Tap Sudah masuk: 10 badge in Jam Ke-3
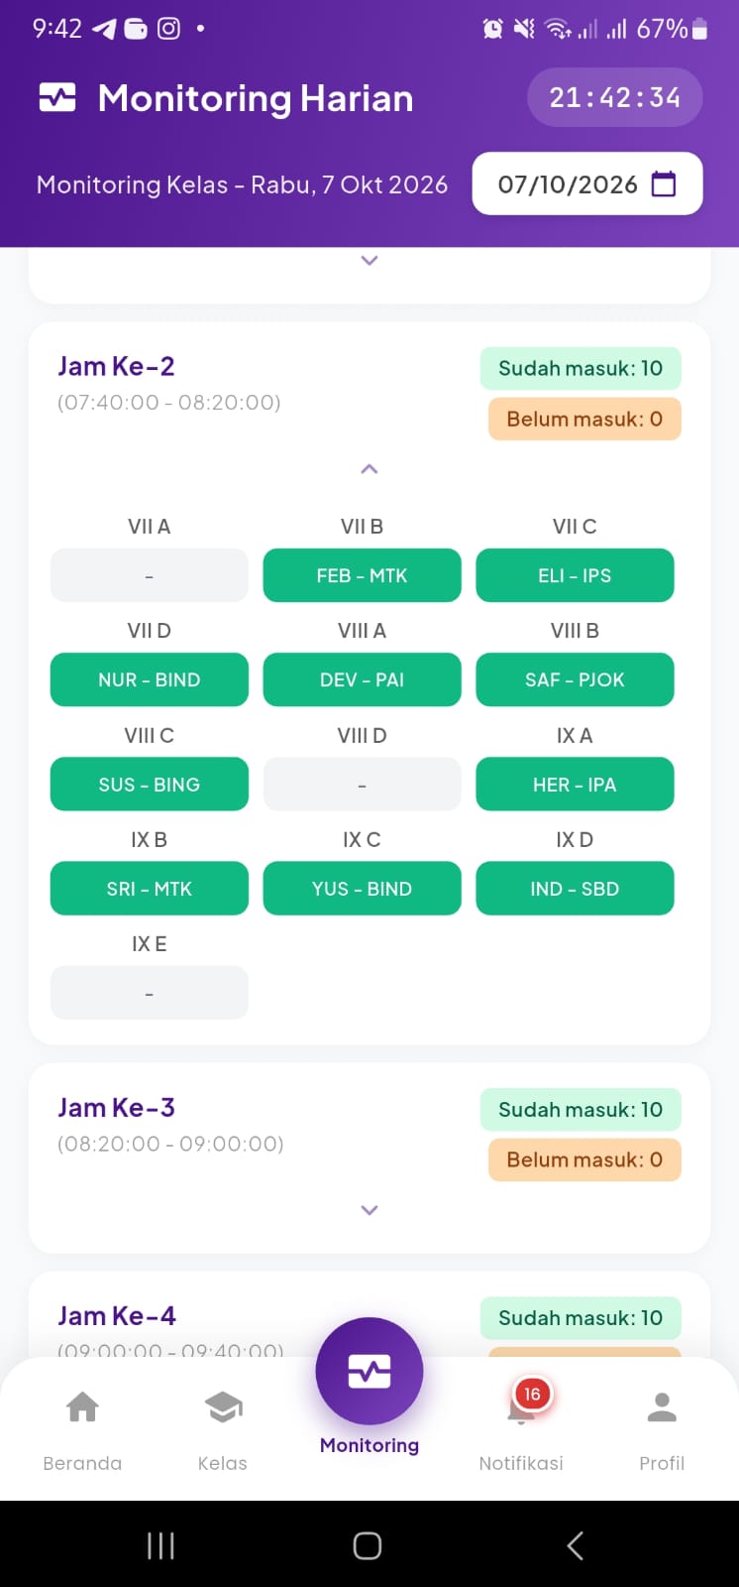The width and height of the screenshot is (739, 1587). pyautogui.click(x=581, y=1109)
